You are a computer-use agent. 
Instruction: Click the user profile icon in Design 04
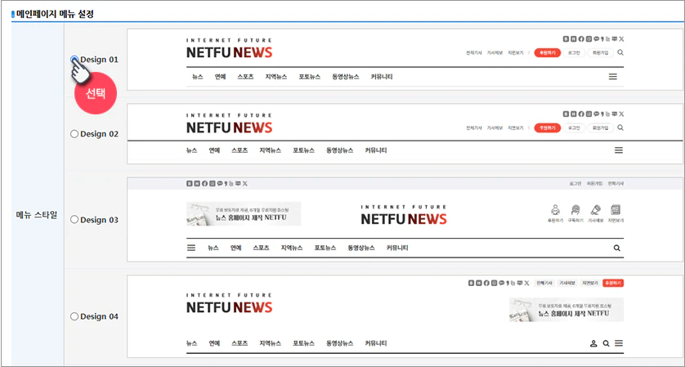593,344
